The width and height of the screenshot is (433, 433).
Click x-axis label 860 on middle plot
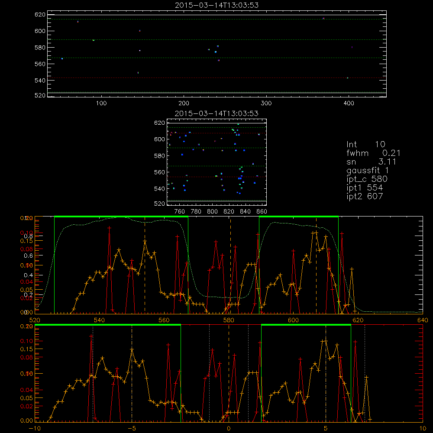tap(262, 212)
